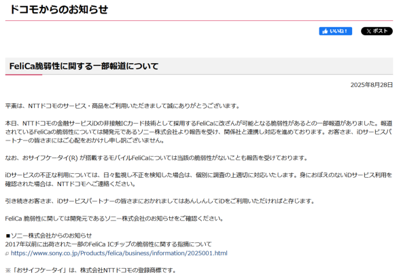Image resolution: width=401 pixels, height=279 pixels.
Task: Click the ドコモからのお知らせ page heading
Action: [59, 10]
